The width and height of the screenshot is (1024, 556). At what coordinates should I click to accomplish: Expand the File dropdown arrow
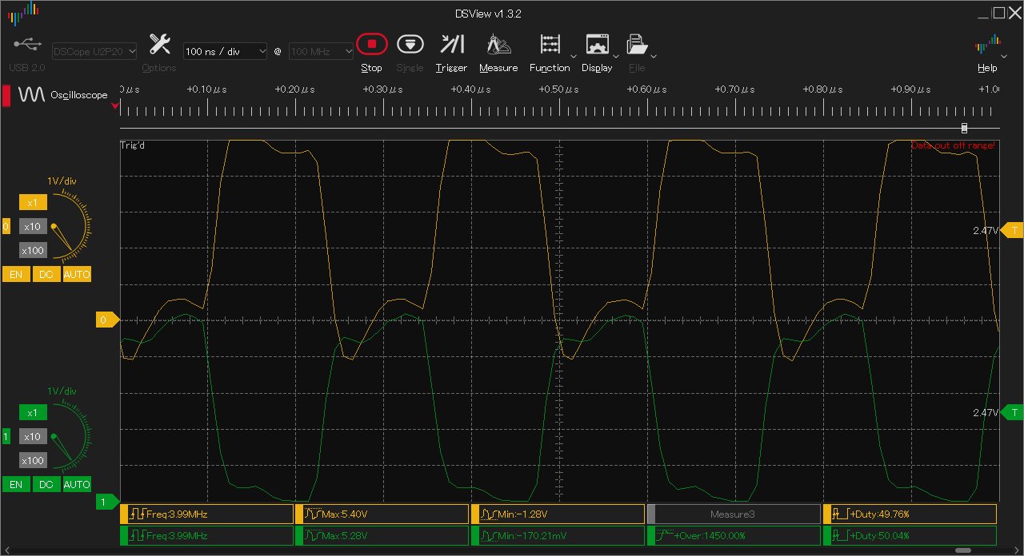click(x=654, y=56)
